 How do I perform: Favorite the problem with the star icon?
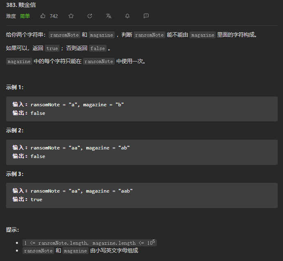tap(71, 16)
